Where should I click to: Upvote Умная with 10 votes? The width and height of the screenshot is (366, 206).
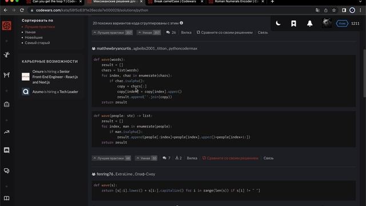click(x=146, y=158)
